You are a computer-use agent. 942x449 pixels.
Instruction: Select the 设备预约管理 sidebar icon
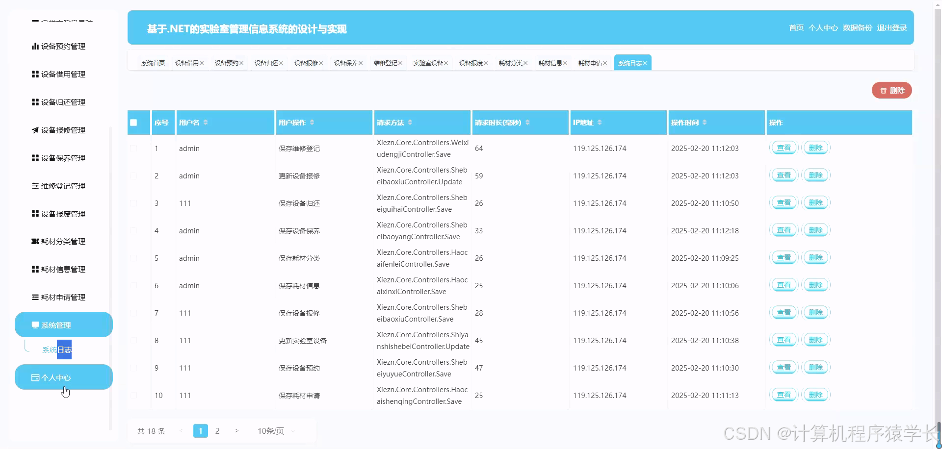[x=35, y=46]
